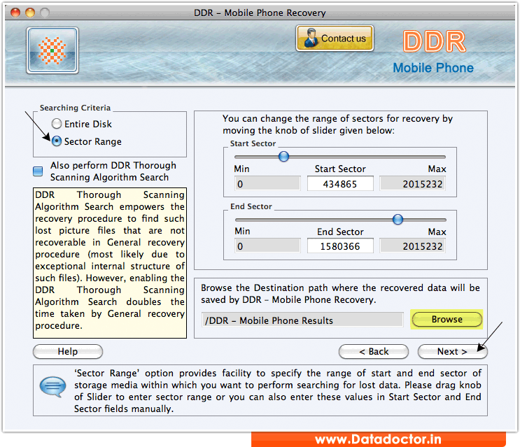Click the End Sector Min field

coord(267,246)
